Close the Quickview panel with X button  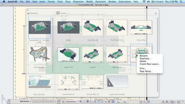click(28, 10)
